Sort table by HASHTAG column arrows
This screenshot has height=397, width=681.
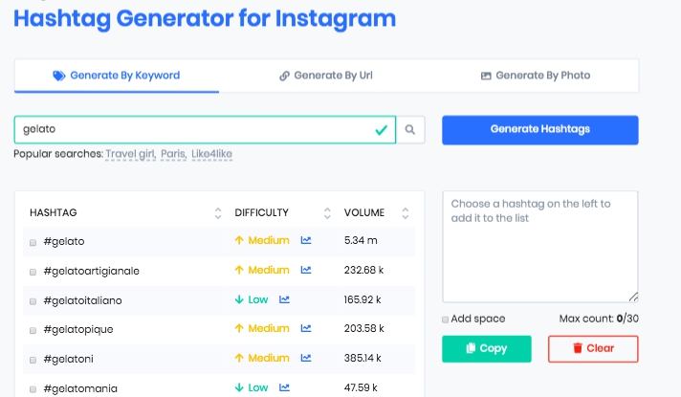218,212
